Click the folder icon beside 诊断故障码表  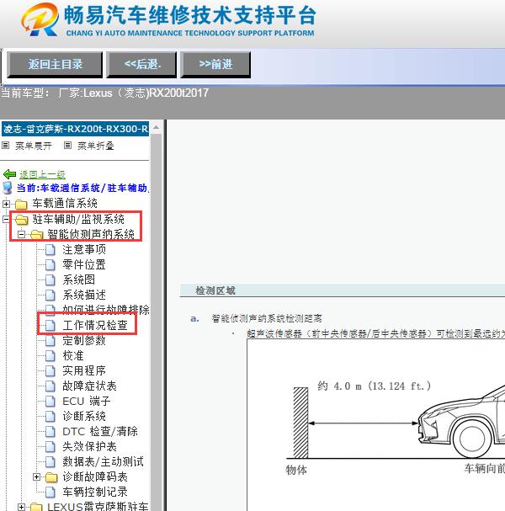(51, 477)
